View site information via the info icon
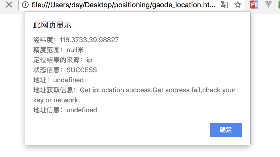Screen dimensions: 280x157 coord(25,5)
